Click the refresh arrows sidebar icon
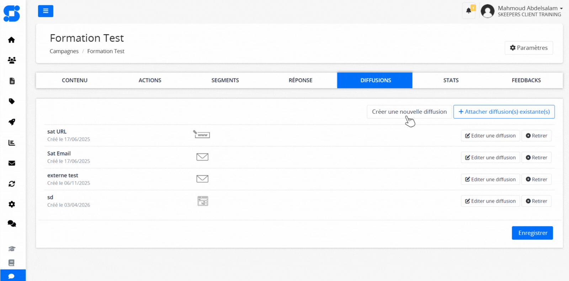 point(11,184)
